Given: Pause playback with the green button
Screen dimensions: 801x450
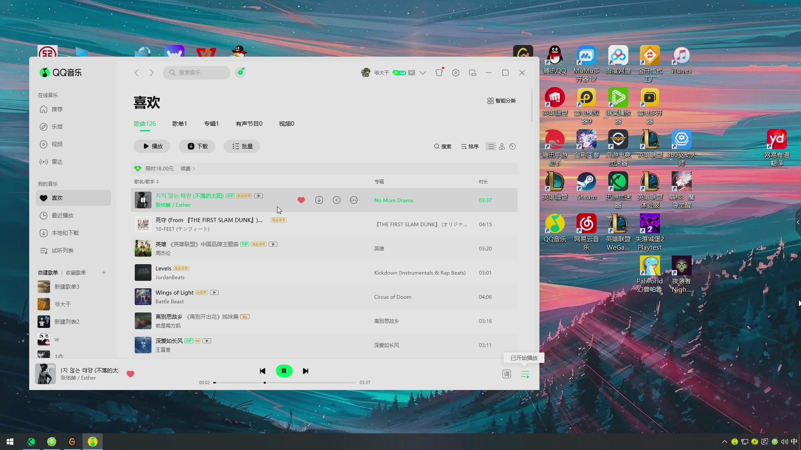Looking at the screenshot, I should click(284, 371).
